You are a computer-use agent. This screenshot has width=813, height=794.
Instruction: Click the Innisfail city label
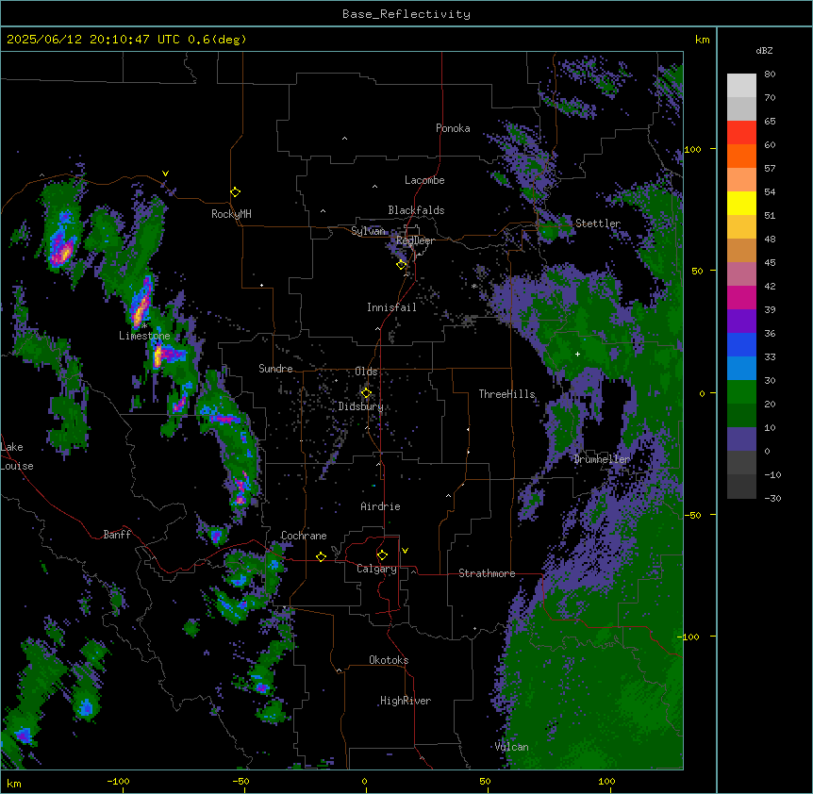pos(391,307)
